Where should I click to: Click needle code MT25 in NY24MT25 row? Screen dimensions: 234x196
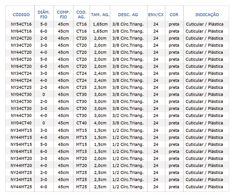point(81,172)
